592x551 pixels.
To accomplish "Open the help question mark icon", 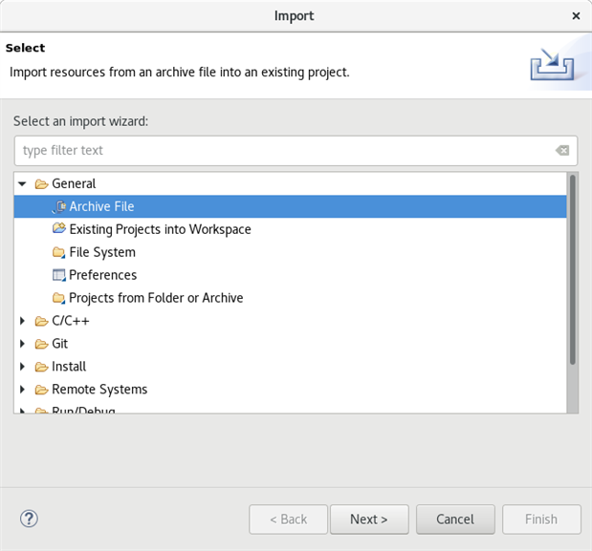I will (x=29, y=519).
